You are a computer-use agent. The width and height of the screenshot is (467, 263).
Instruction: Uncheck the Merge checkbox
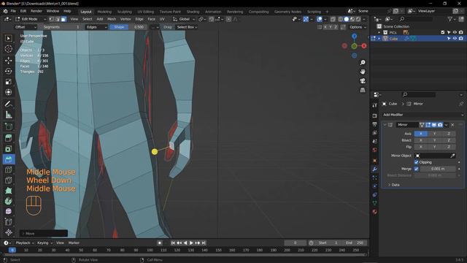click(x=417, y=169)
